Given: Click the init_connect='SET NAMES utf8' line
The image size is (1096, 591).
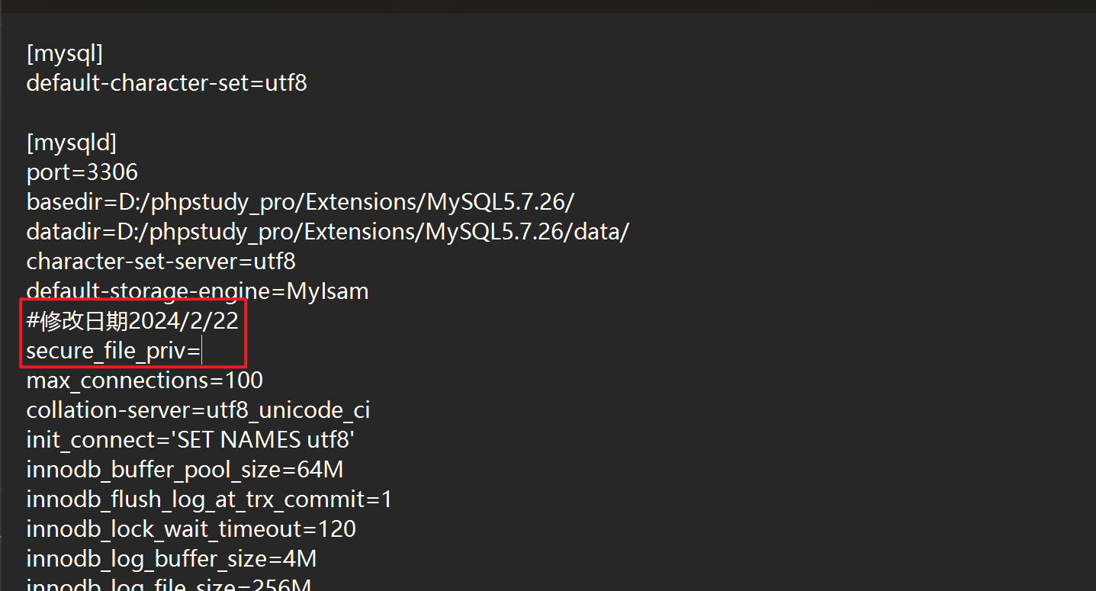Looking at the screenshot, I should pyautogui.click(x=191, y=440).
